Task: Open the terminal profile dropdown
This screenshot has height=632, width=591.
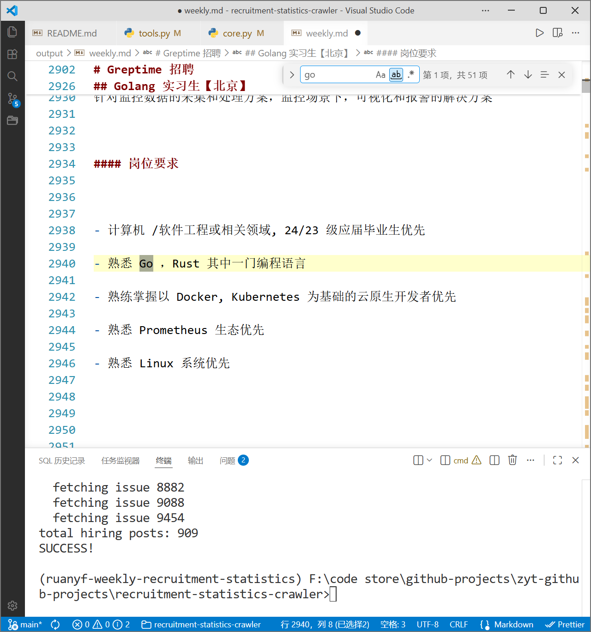Action: [x=429, y=460]
